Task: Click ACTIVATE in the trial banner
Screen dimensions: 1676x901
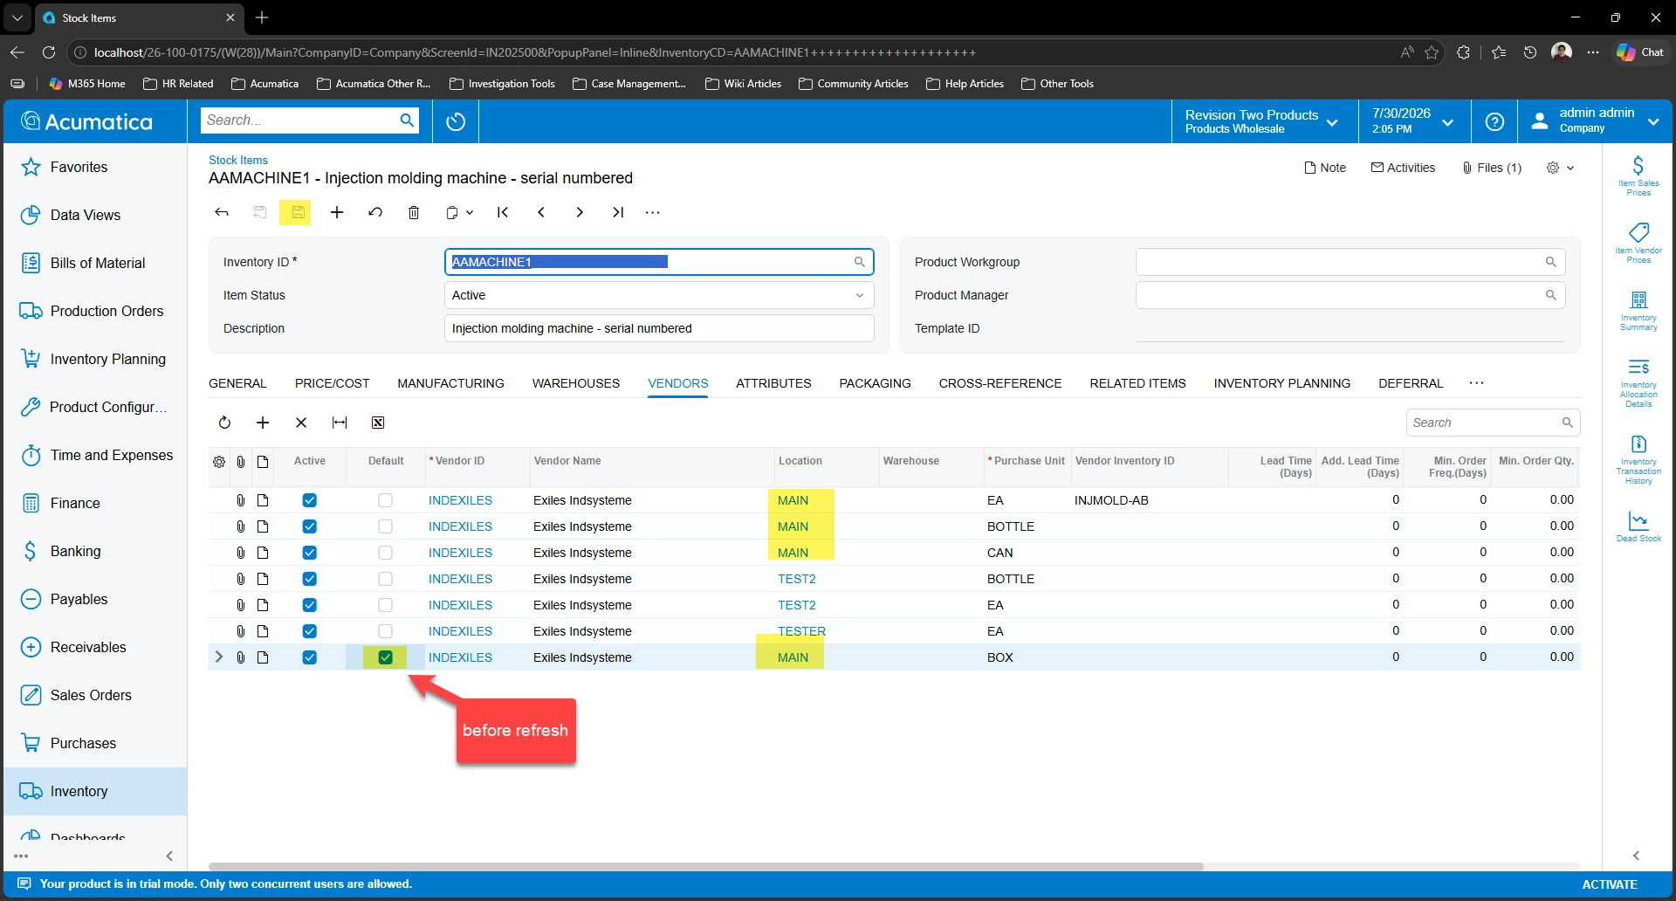Action: [x=1610, y=884]
